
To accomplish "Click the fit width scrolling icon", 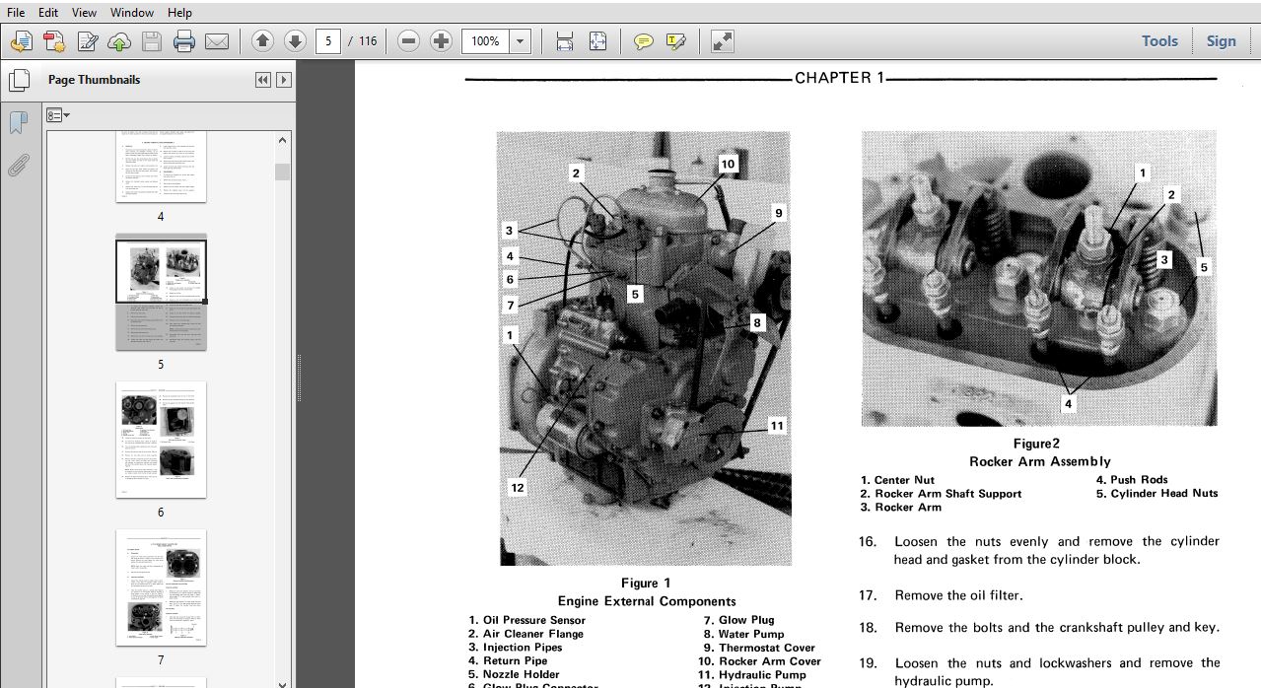I will 565,41.
